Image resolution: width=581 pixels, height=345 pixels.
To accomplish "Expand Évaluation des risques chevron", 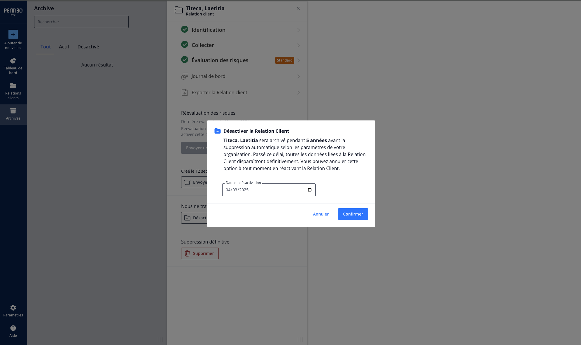I will pos(299,60).
